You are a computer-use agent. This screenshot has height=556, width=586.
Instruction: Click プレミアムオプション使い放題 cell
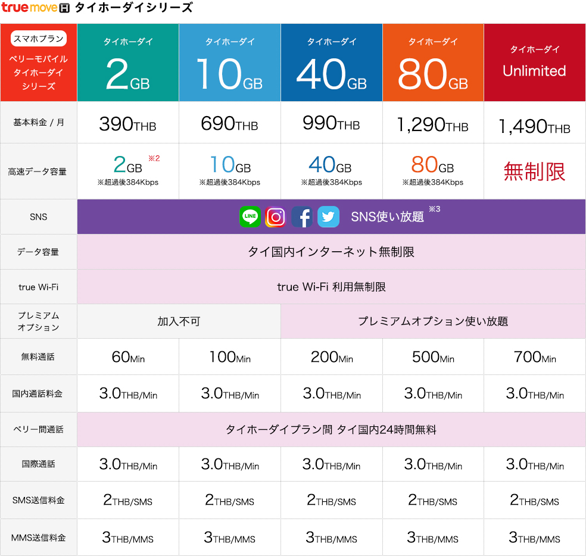[433, 321]
